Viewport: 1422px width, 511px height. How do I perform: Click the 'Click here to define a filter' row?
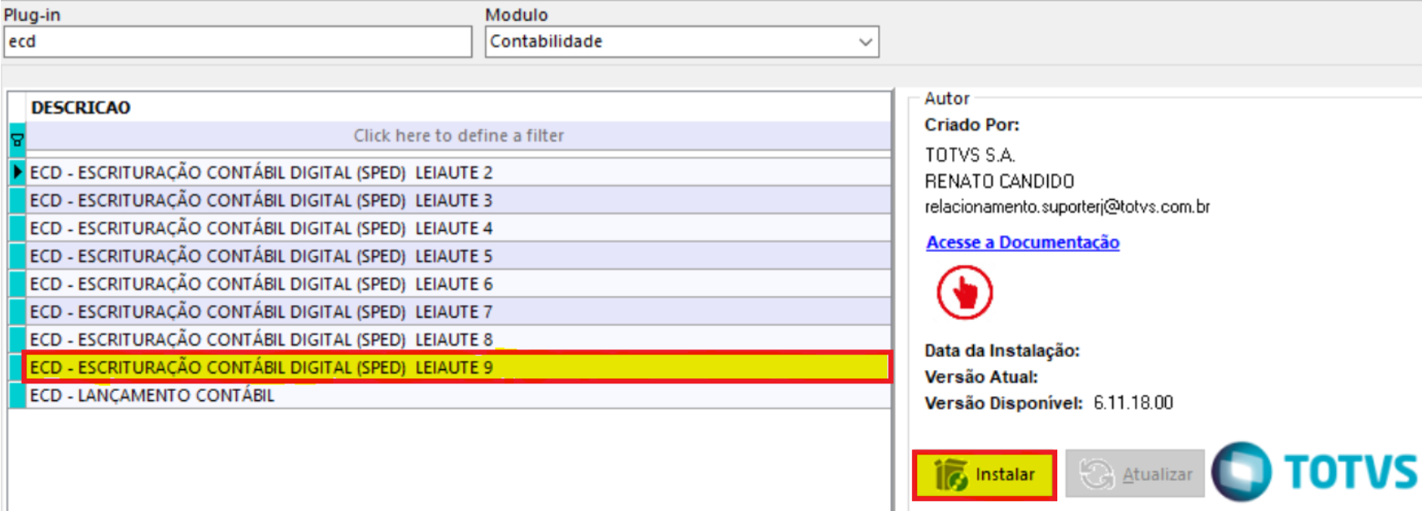459,136
